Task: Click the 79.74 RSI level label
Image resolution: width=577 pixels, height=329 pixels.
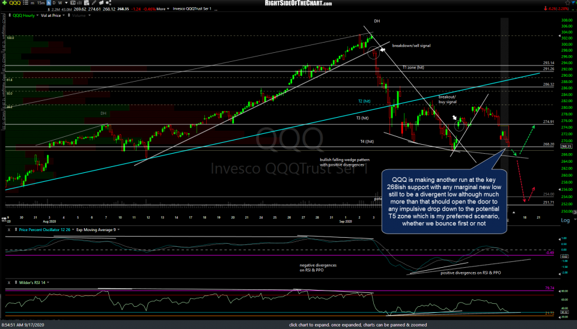Action: pyautogui.click(x=549, y=288)
